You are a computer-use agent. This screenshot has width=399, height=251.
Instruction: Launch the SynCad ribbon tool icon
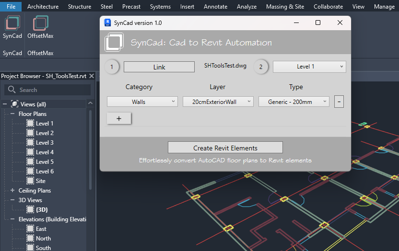(x=12, y=23)
